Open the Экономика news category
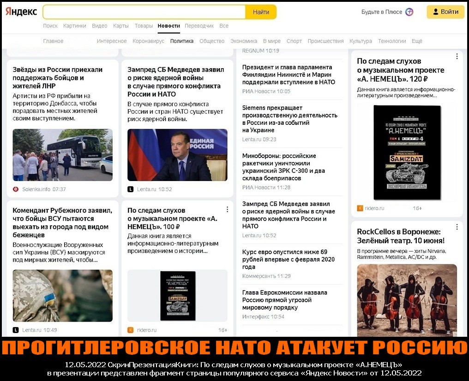The image size is (469, 381). (x=244, y=41)
